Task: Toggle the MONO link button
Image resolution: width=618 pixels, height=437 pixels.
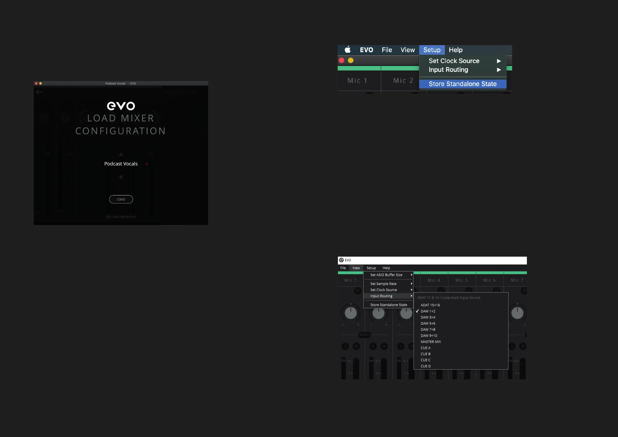Action: [x=364, y=335]
